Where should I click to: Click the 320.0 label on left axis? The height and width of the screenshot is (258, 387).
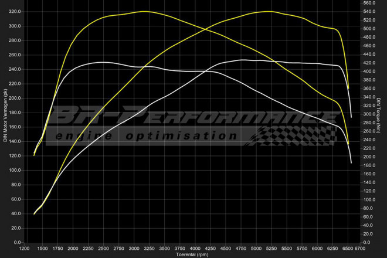click(14, 12)
